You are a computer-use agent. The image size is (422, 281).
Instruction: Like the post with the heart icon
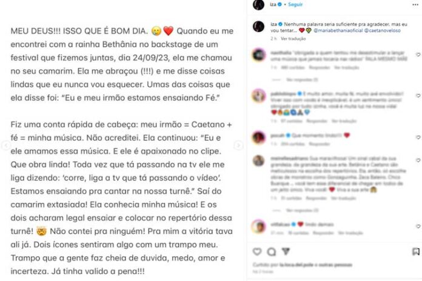pos(257,251)
